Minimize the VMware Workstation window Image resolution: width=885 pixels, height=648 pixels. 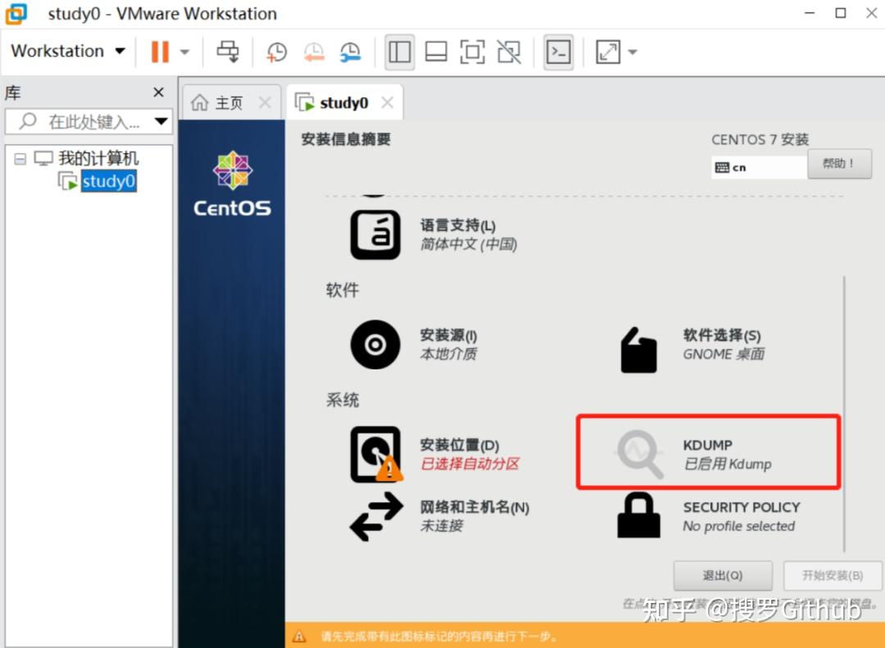point(810,13)
